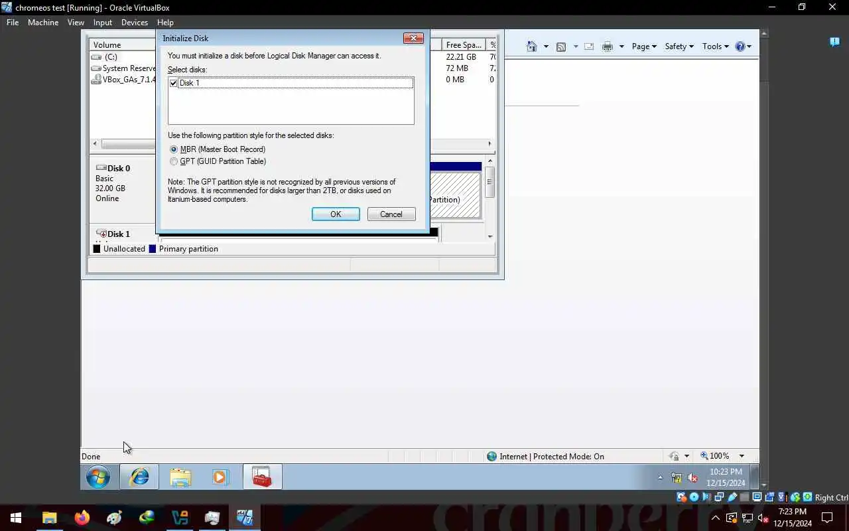Open the Safety dropdown menu

pyautogui.click(x=679, y=46)
